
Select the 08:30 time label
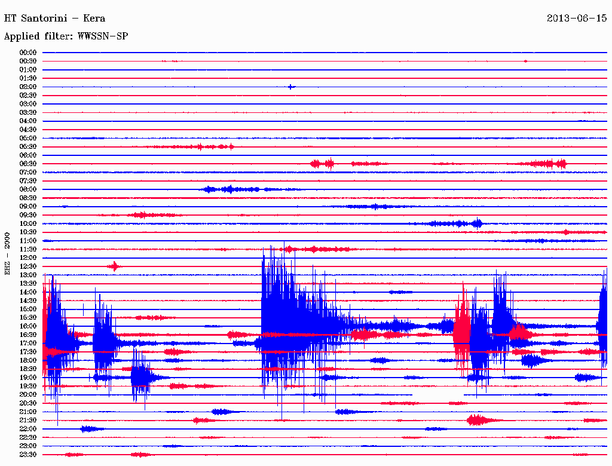[x=28, y=198]
